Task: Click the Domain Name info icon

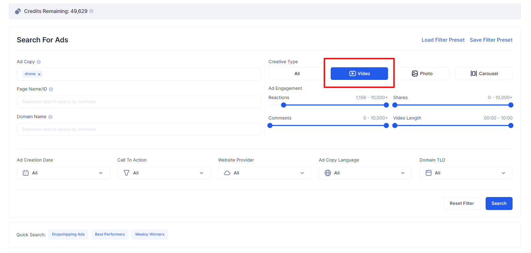Action: coord(50,117)
